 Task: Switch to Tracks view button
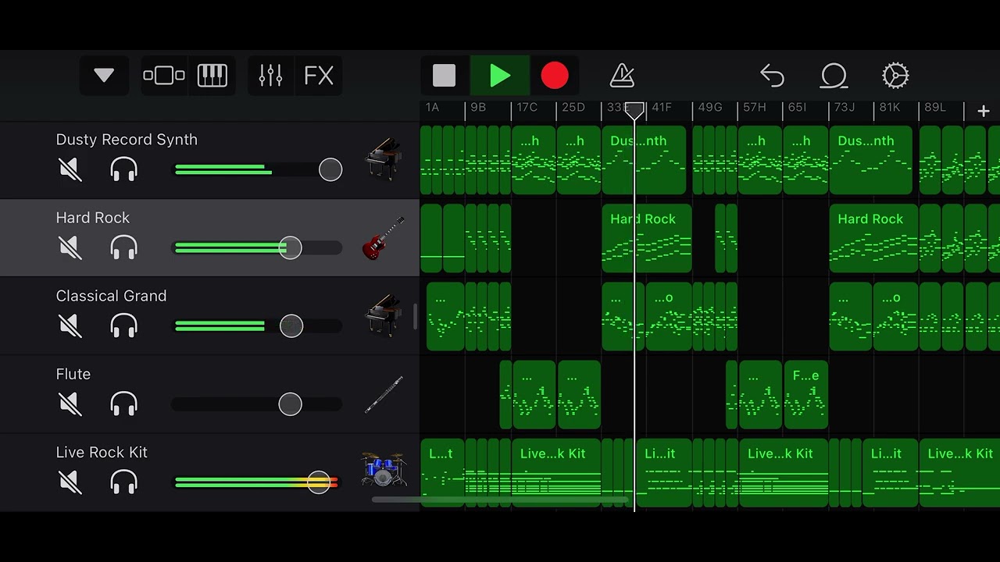(x=164, y=76)
